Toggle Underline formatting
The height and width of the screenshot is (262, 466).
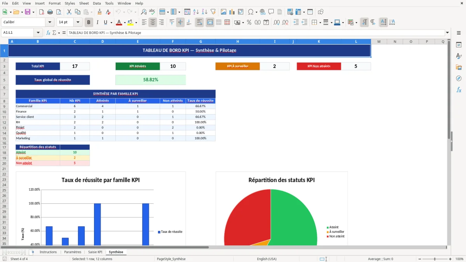pyautogui.click(x=105, y=22)
